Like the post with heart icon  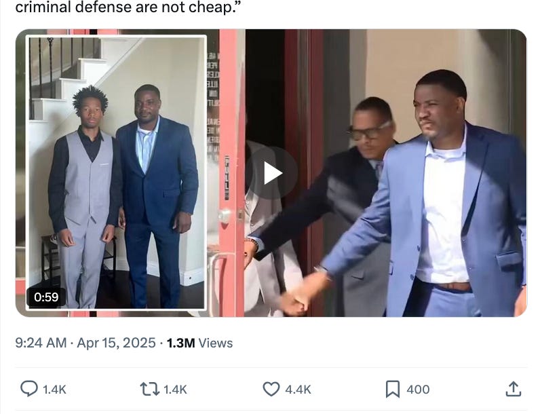click(271, 389)
